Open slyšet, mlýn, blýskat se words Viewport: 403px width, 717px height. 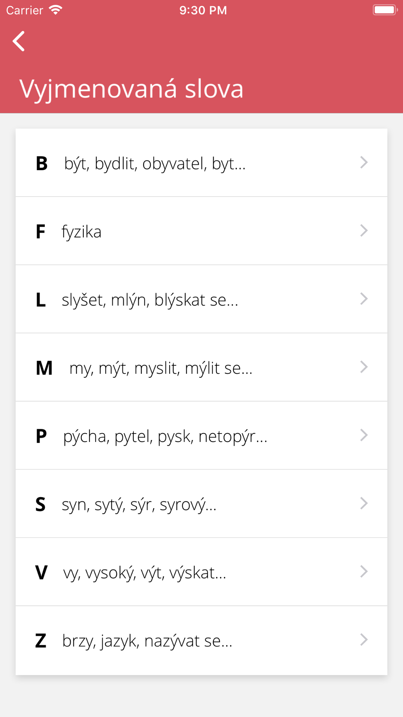[150, 300]
